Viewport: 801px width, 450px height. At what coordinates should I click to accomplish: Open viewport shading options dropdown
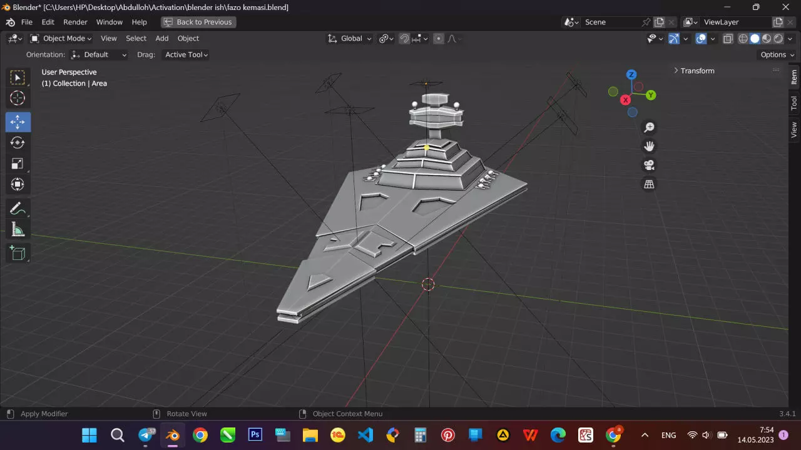[x=790, y=39]
